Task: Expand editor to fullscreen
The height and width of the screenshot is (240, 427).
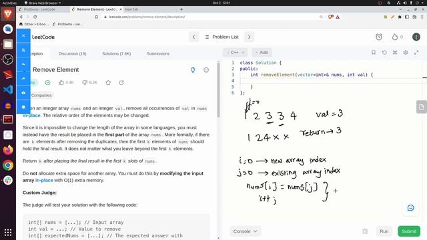Action: (x=416, y=52)
